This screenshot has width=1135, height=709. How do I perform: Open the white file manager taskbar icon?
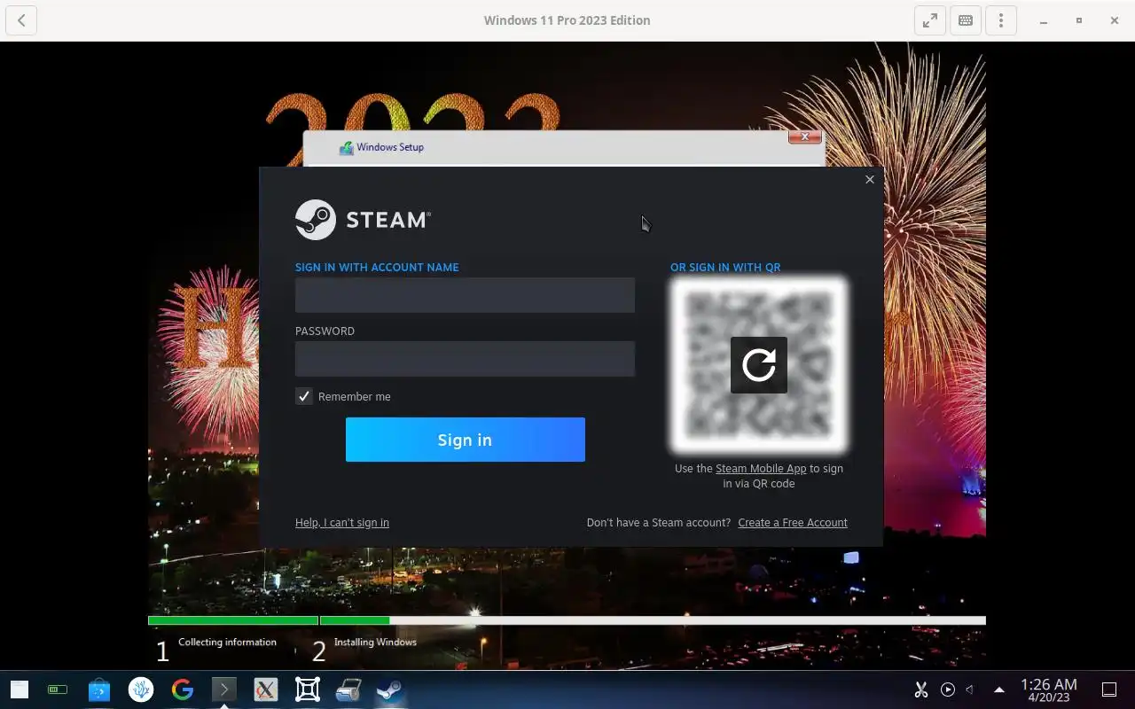pyautogui.click(x=19, y=690)
